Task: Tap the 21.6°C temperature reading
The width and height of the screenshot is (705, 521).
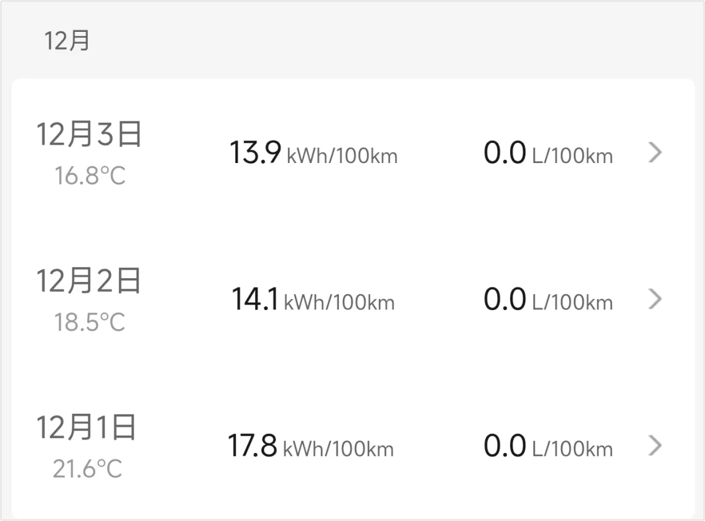Action: click(x=87, y=470)
